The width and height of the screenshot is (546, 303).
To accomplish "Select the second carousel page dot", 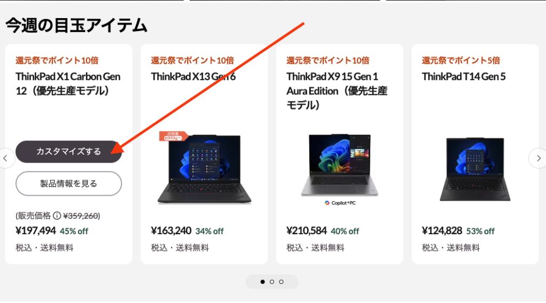I will (272, 282).
